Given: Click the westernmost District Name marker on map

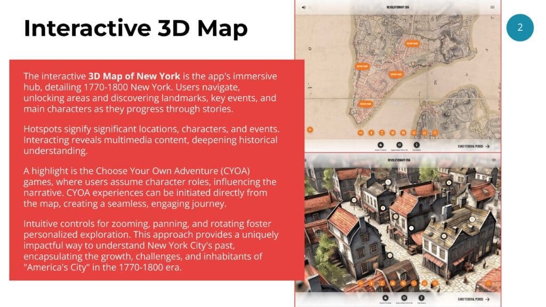Looking at the screenshot, I should pos(362,67).
